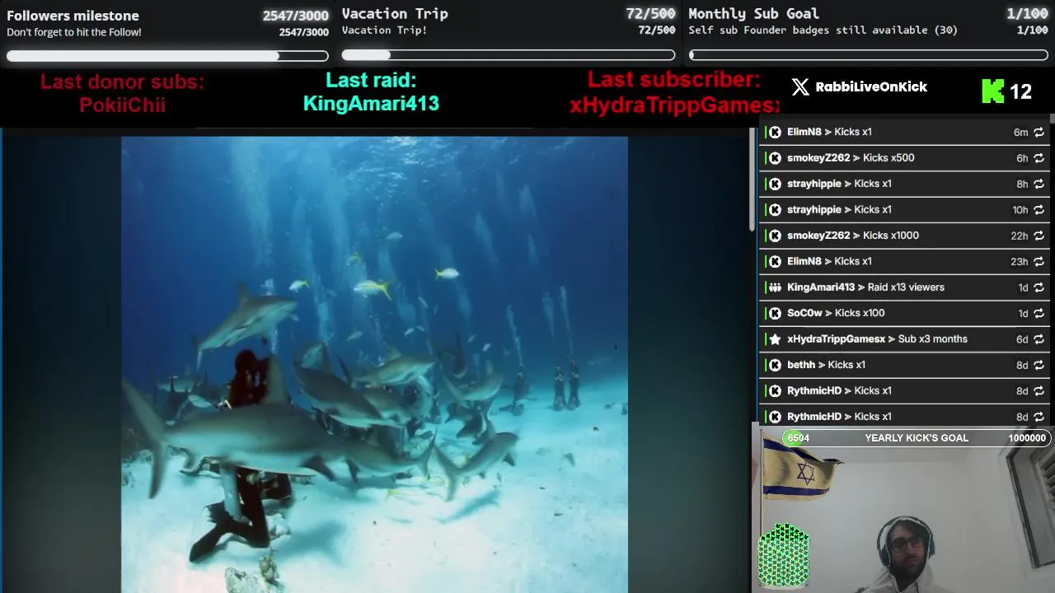The height and width of the screenshot is (593, 1055).
Task: Click the 'Last subscriber:' label
Action: (674, 79)
